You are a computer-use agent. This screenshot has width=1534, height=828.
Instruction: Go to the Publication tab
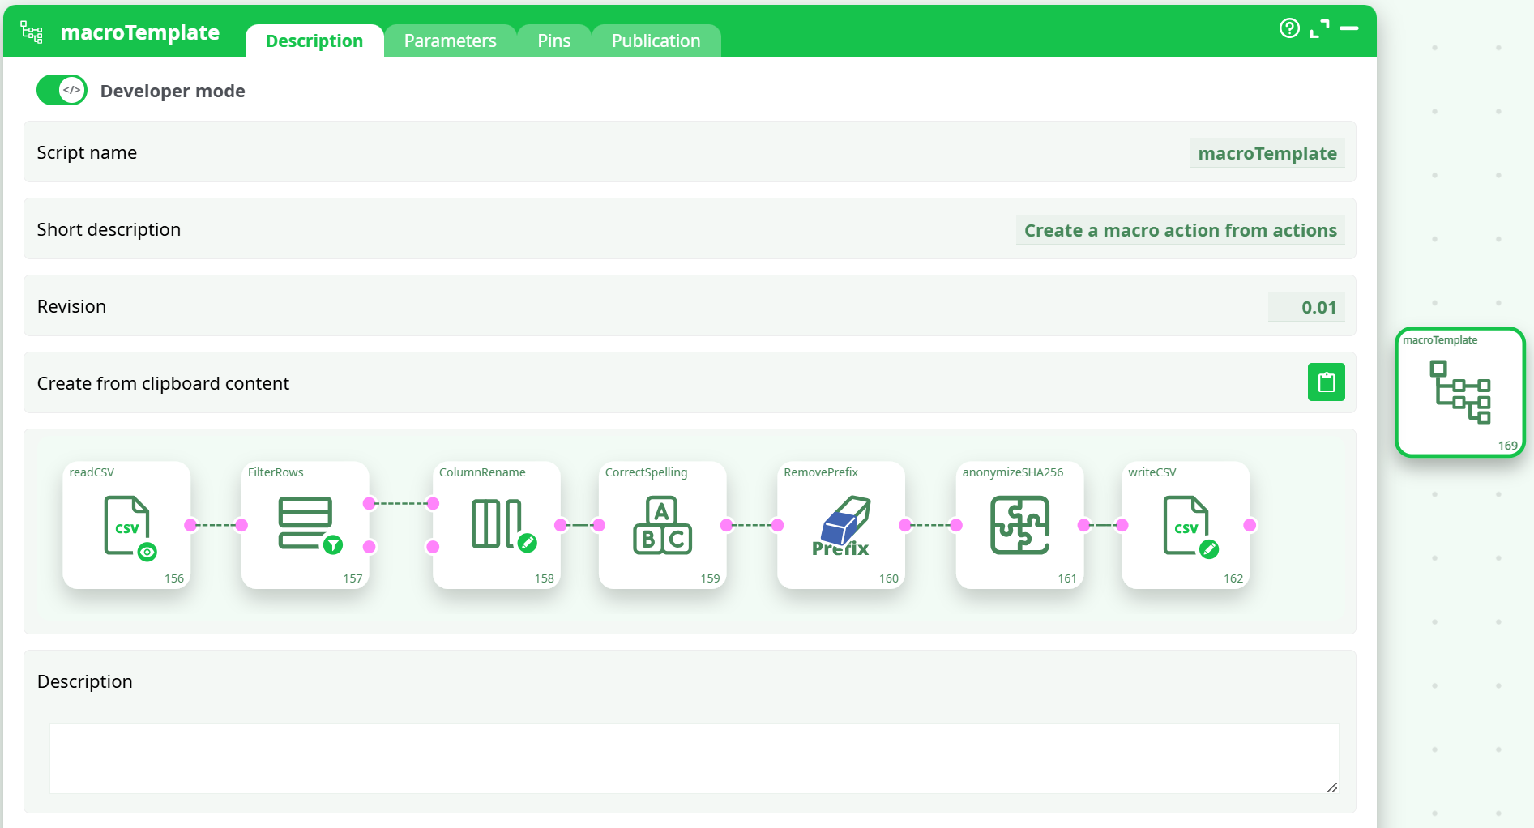tap(656, 41)
